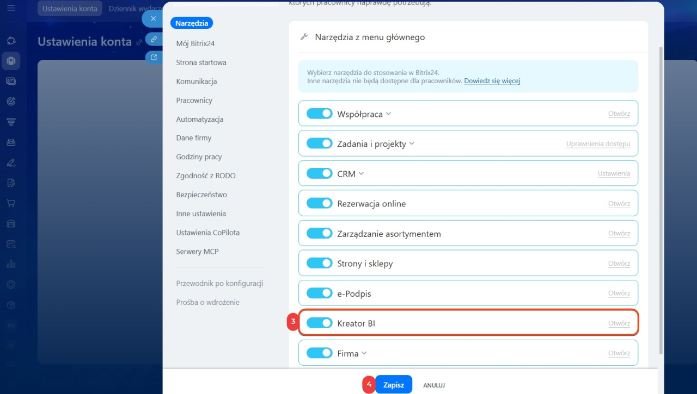Toggle the Firma tool switch
The width and height of the screenshot is (697, 394).
pyautogui.click(x=319, y=353)
